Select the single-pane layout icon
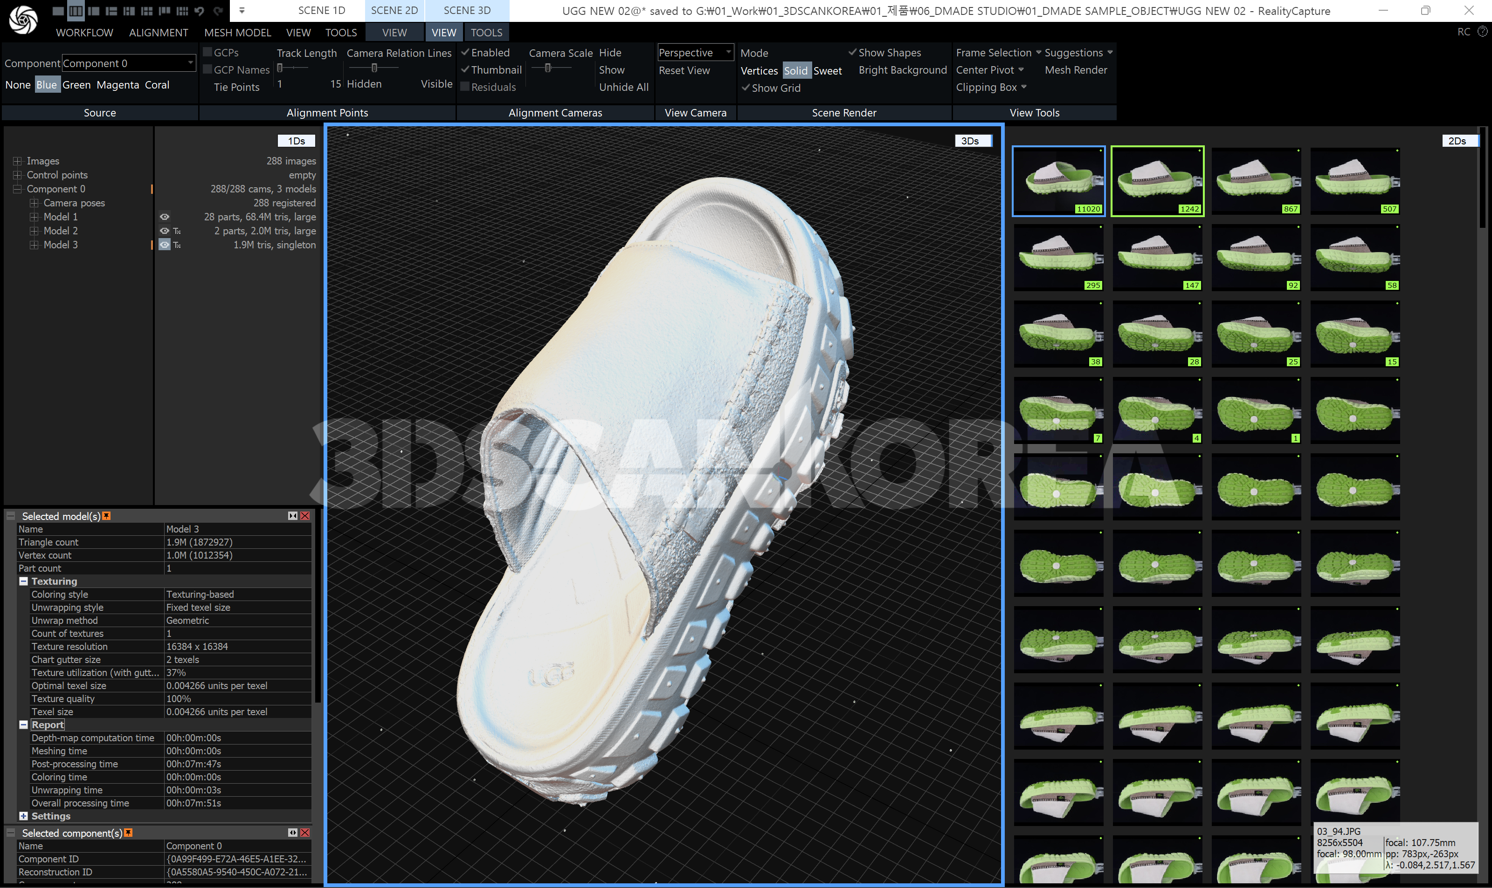 point(58,11)
